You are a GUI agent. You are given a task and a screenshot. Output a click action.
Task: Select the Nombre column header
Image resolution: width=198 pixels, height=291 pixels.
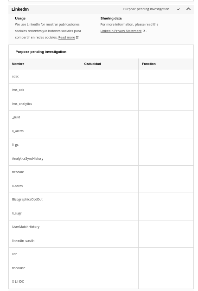click(18, 64)
